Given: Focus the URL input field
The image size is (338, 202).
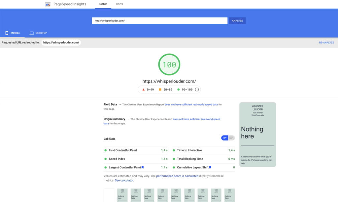Looking at the screenshot, I should (159, 21).
